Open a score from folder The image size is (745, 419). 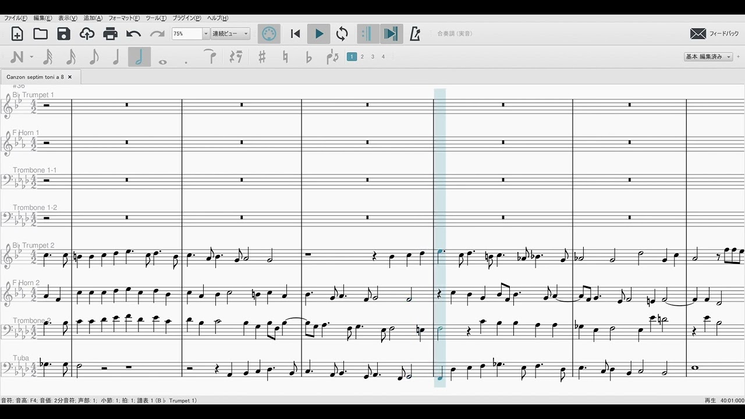[x=41, y=34]
